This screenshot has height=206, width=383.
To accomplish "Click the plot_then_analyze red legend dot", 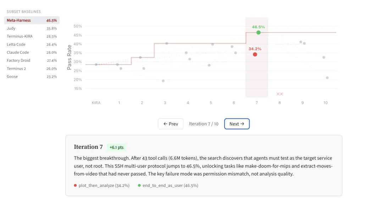I will [x=75, y=186].
